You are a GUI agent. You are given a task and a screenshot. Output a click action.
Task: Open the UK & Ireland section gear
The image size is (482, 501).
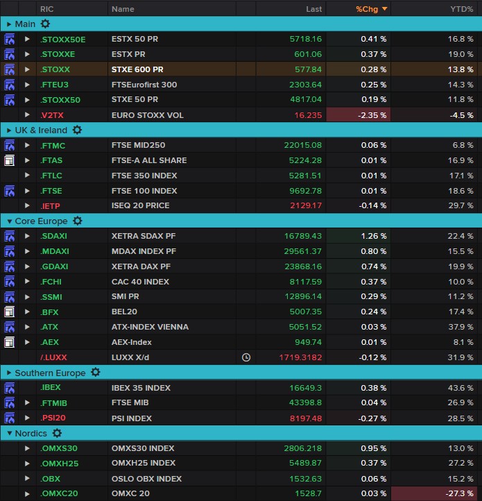tap(77, 130)
